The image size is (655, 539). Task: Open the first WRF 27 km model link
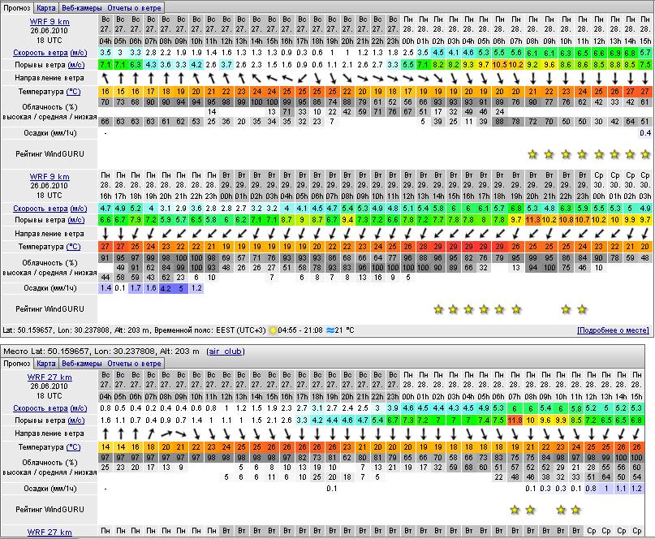50,377
